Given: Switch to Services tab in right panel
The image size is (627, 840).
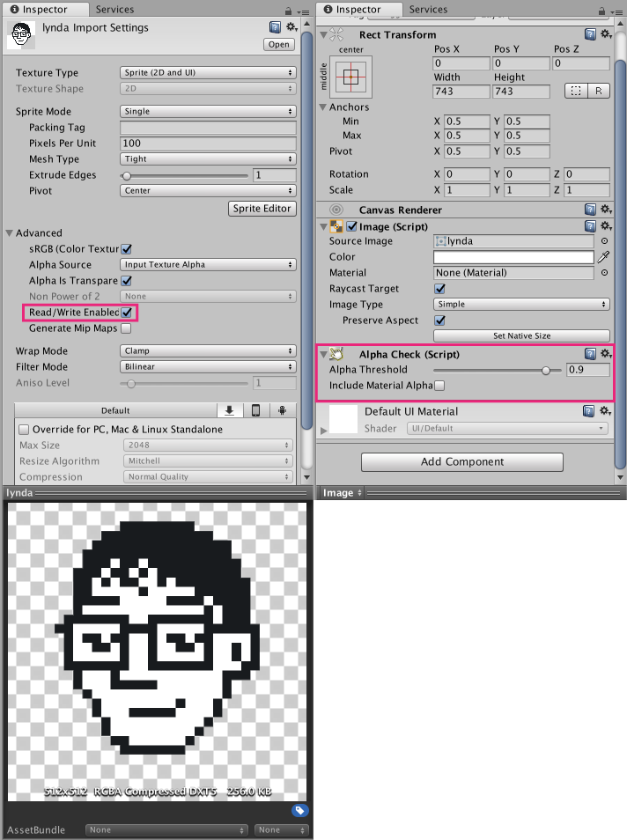Looking at the screenshot, I should 428,9.
